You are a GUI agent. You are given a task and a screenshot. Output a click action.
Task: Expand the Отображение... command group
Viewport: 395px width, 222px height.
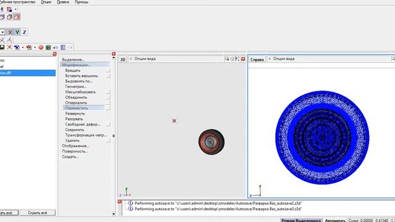tap(75, 146)
